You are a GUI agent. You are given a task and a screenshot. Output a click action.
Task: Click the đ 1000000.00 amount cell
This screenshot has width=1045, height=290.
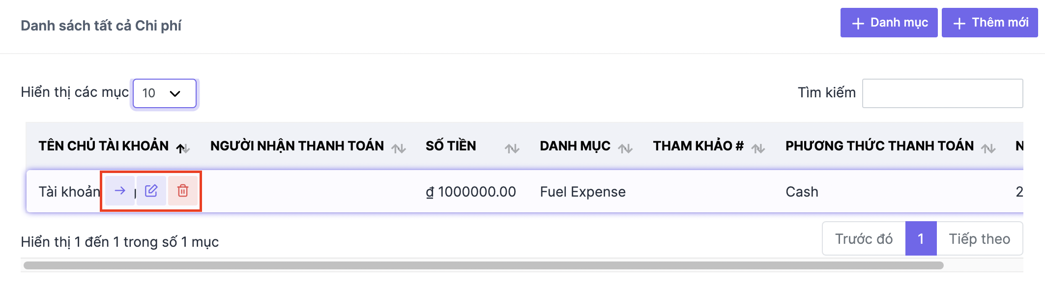coord(470,192)
